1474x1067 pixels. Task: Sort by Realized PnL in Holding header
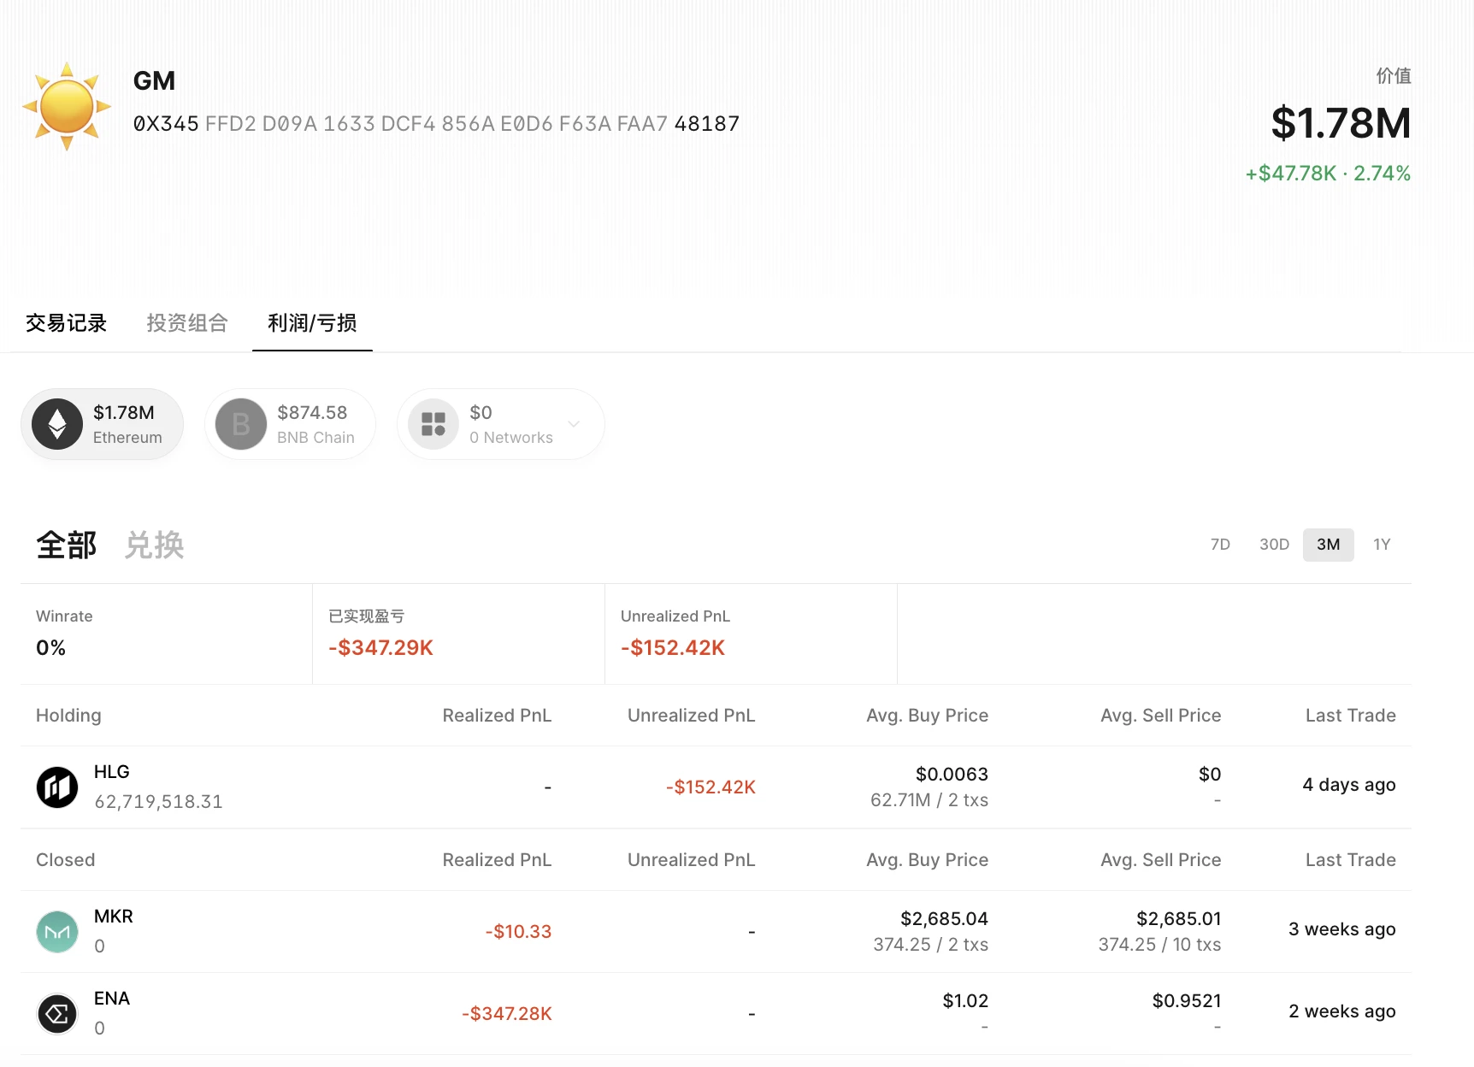[497, 716]
